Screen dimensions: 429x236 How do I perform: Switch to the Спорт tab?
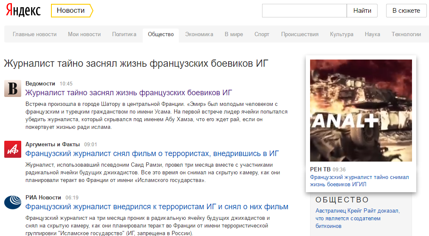(x=262, y=34)
